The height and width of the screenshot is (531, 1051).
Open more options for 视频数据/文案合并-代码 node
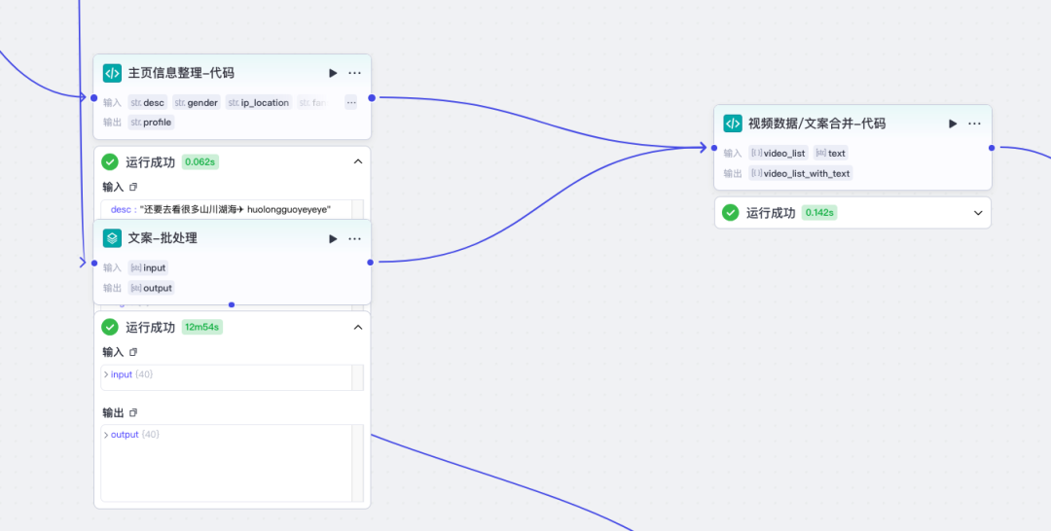coord(974,124)
